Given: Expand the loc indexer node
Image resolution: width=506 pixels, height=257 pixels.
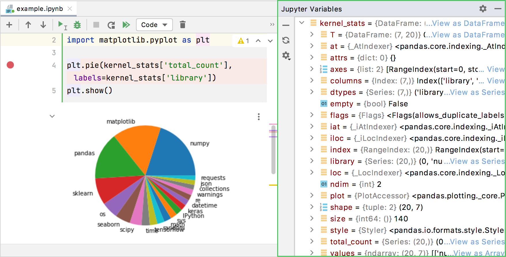Looking at the screenshot, I should click(312, 172).
